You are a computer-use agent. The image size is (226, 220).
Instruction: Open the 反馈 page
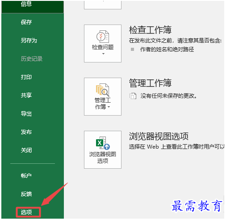coord(26,194)
